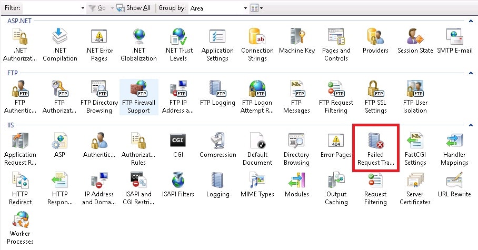Viewport: 478px width, 250px height.
Task: Open HTTP Redirect feature
Action: (20, 188)
